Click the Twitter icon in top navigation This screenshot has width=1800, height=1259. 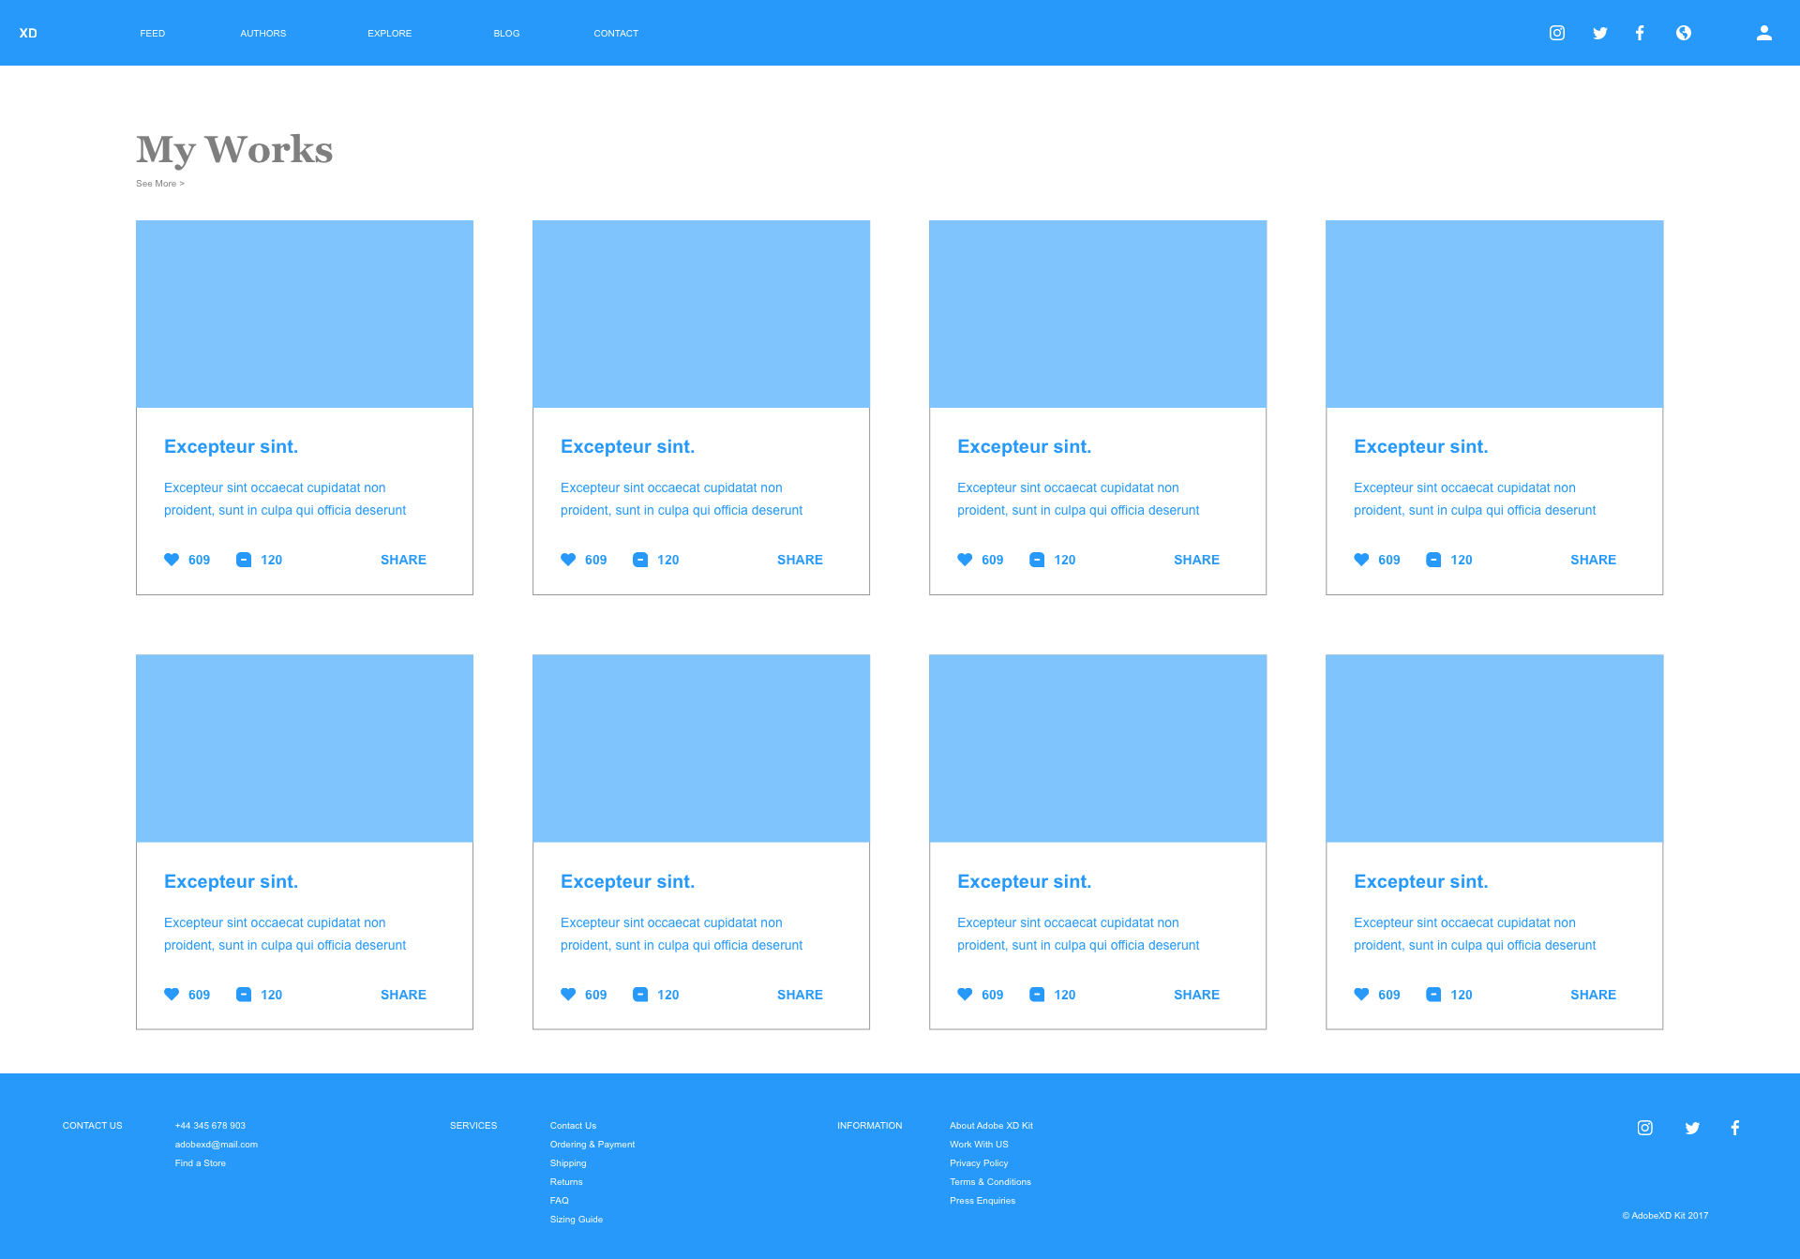(x=1600, y=33)
